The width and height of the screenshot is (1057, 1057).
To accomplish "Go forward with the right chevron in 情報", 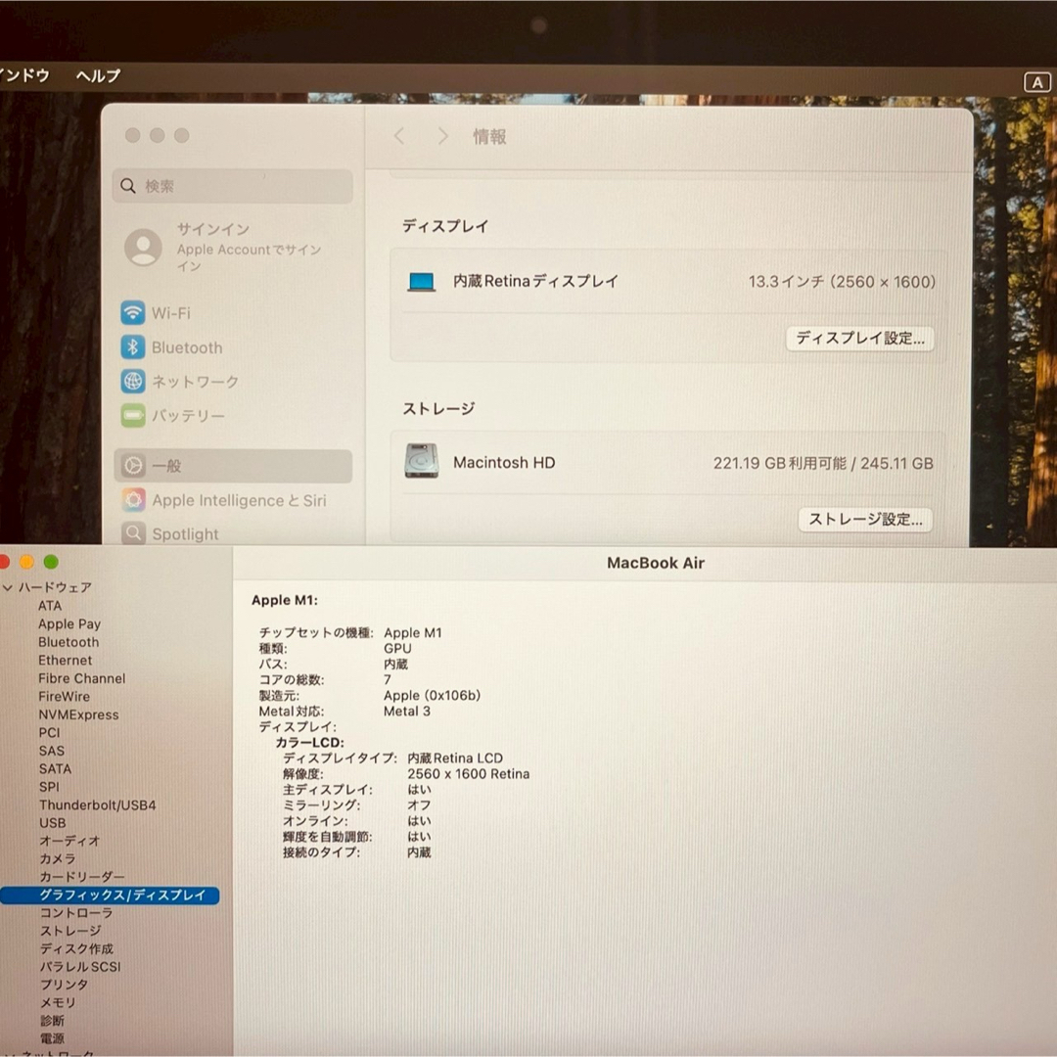I will coord(443,136).
